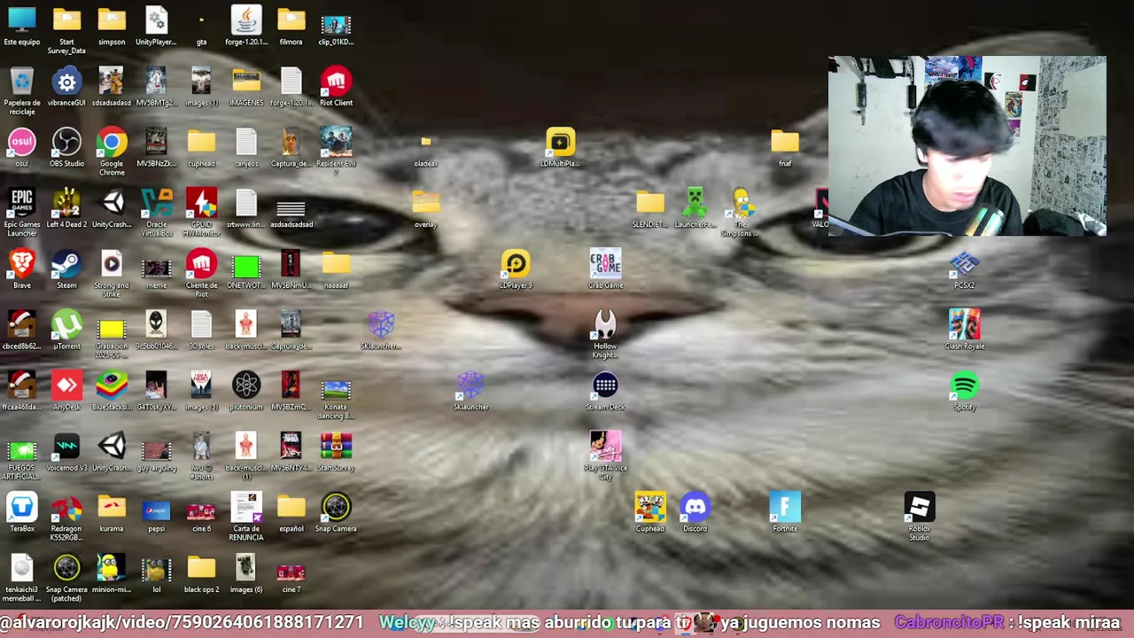Launch Clash Royale icon
This screenshot has width=1134, height=638.
point(965,331)
